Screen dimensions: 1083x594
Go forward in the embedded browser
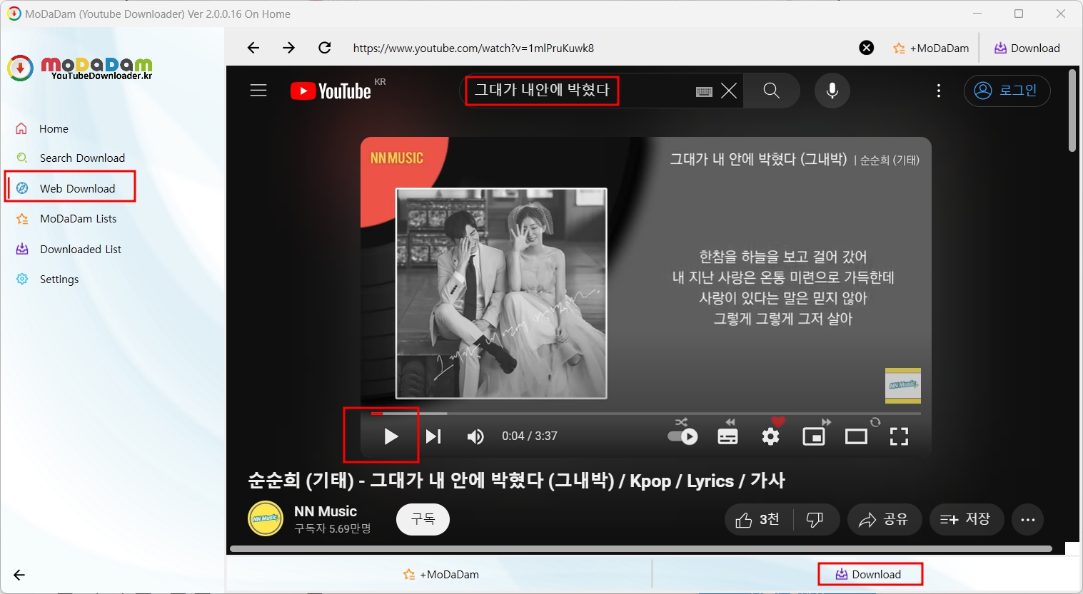tap(288, 48)
